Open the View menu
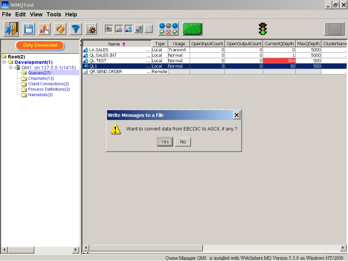The width and height of the screenshot is (348, 261). [36, 14]
